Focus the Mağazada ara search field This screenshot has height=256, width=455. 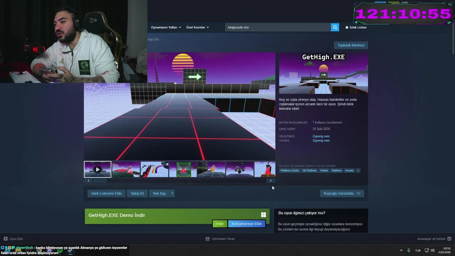[x=278, y=27]
